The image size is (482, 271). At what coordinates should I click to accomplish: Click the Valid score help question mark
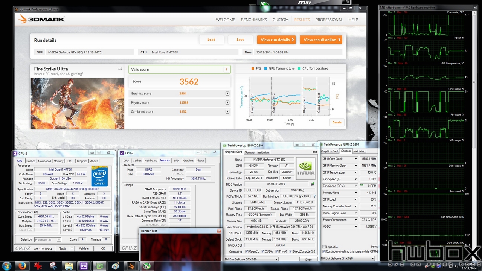[226, 70]
